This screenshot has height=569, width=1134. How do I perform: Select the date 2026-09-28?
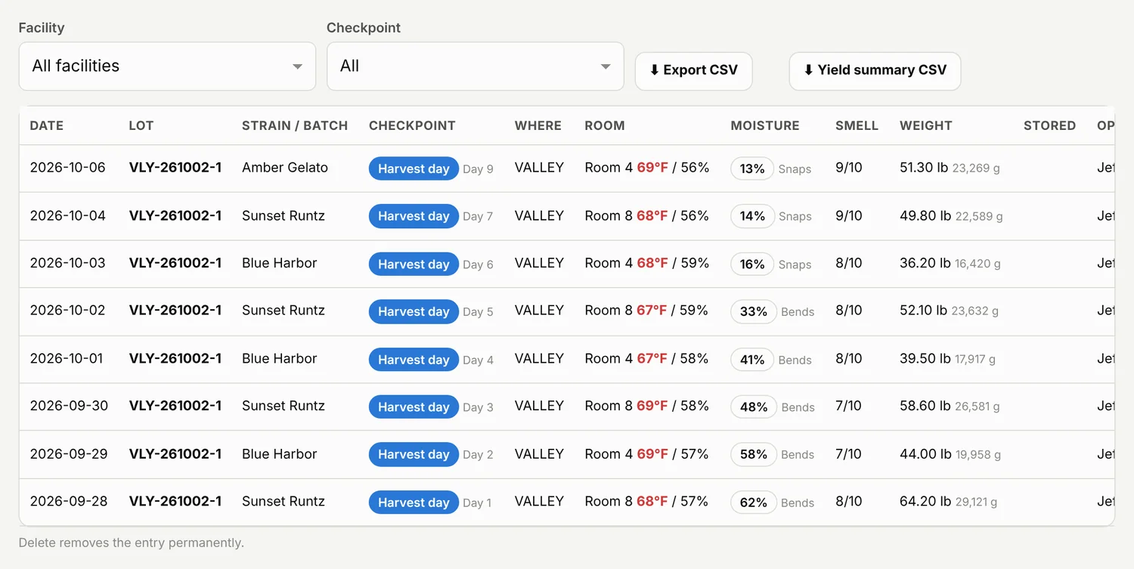click(69, 502)
